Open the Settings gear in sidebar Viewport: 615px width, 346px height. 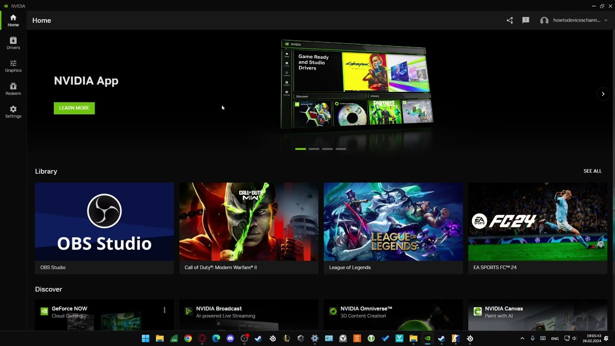point(13,112)
